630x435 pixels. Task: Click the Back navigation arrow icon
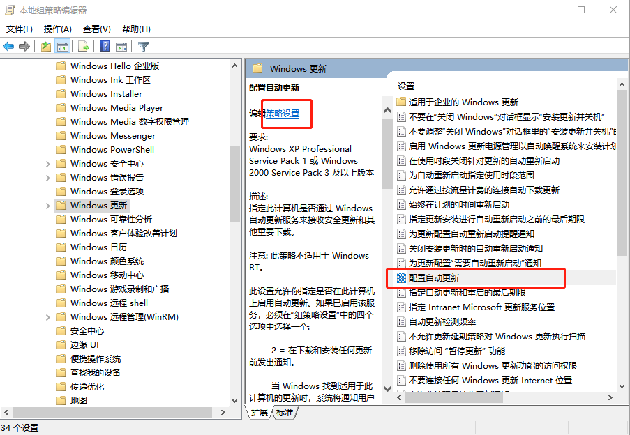(x=8, y=47)
